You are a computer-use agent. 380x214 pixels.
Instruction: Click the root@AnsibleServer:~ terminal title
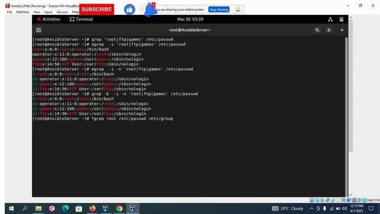(x=190, y=30)
